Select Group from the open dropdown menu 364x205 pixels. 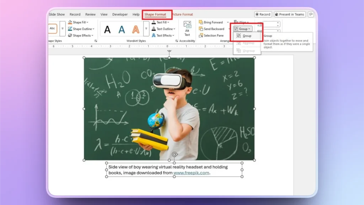tap(247, 36)
